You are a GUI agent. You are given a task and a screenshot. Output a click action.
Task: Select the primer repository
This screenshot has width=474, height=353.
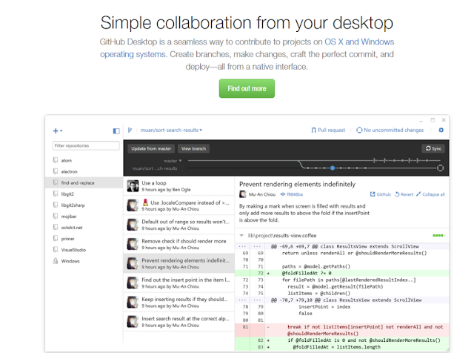[84, 239]
